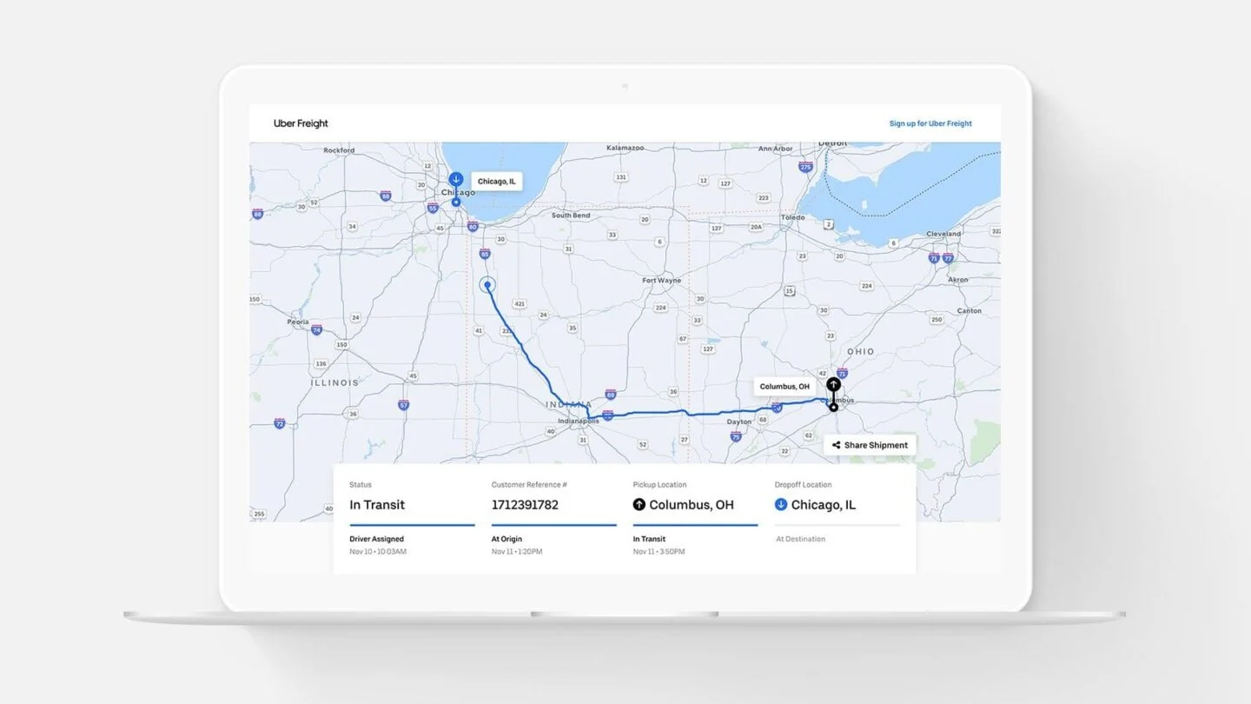Click the share icon in Share Shipment
Viewport: 1251px width, 704px height.
tap(836, 445)
